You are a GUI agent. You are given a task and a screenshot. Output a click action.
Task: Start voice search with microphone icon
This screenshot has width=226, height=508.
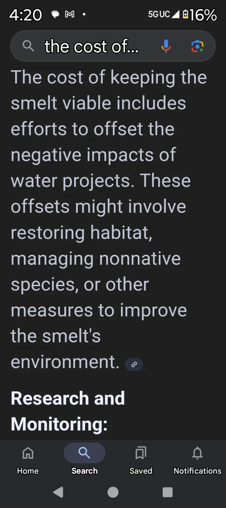166,46
